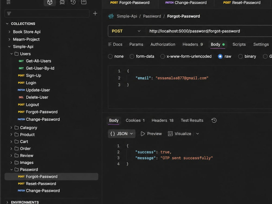Open the Headers 9 request tab
The width and height of the screenshot is (272, 204).
[193, 44]
